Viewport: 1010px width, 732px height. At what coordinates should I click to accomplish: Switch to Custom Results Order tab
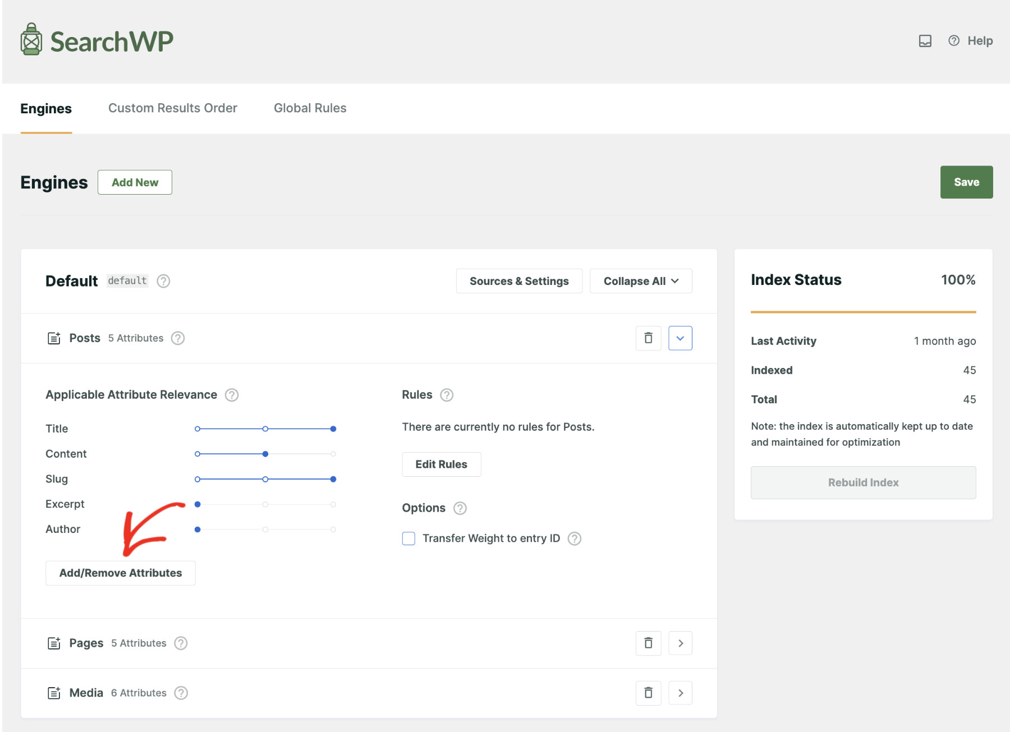pos(173,108)
